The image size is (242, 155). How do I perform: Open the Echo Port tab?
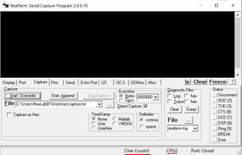89,83
